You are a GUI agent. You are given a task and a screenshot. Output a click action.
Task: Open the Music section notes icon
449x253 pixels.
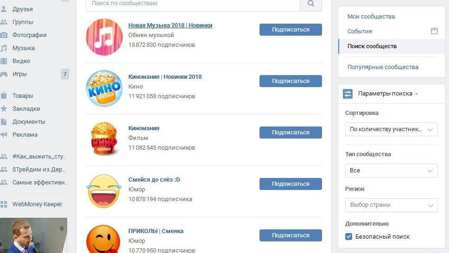point(3,48)
